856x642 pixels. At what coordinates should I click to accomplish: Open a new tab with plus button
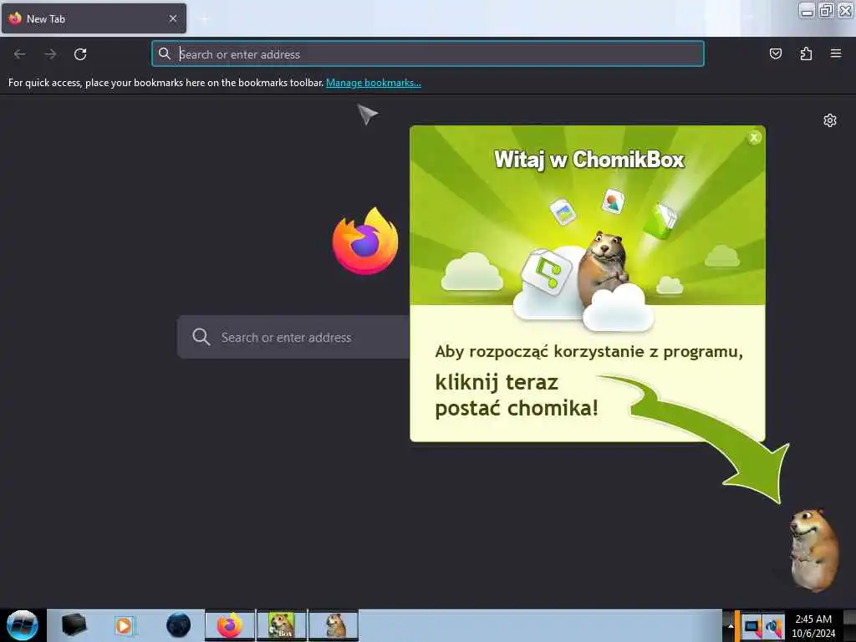[x=204, y=19]
